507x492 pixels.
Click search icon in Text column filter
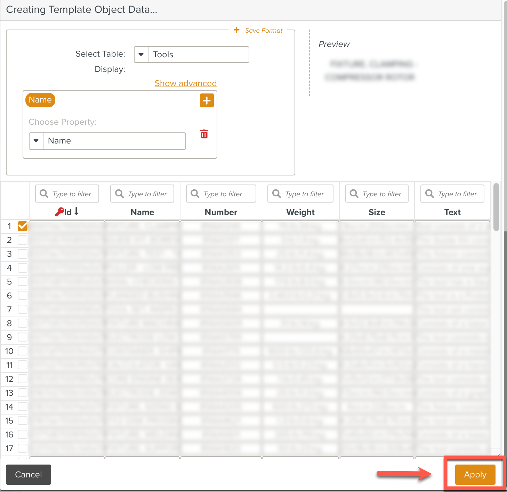pos(430,194)
